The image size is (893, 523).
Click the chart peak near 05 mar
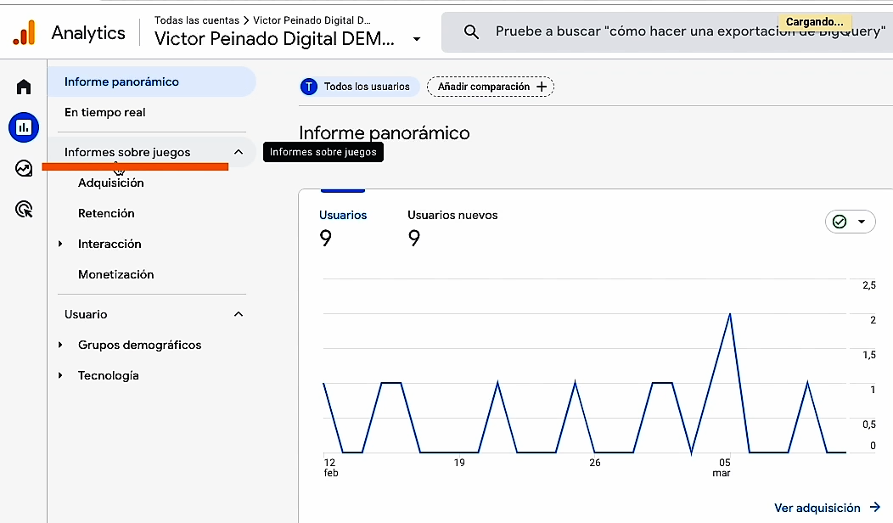point(729,314)
